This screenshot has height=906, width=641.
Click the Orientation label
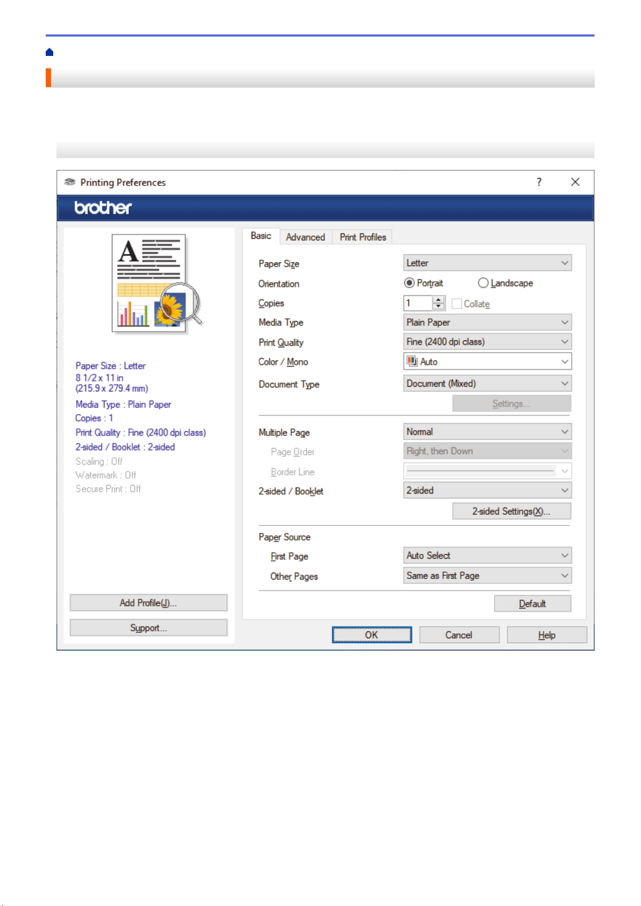coord(279,284)
